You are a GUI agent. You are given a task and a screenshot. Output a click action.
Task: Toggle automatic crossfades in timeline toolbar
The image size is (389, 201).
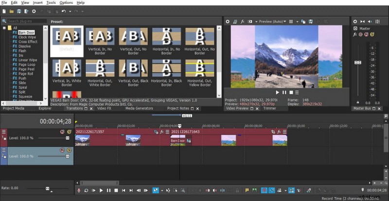pyautogui.click(x=272, y=190)
